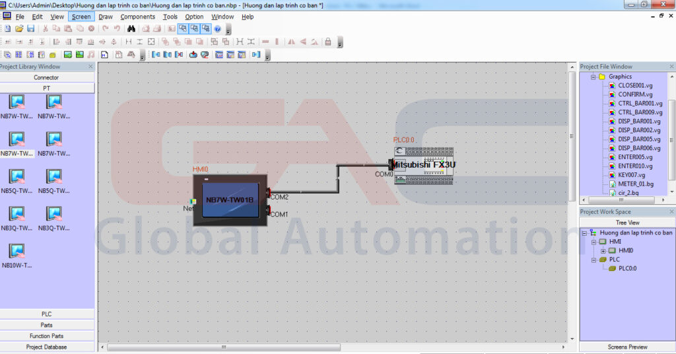Select the HMI0 NB7W-TW01B device on canvas
The image size is (676, 354).
point(230,200)
